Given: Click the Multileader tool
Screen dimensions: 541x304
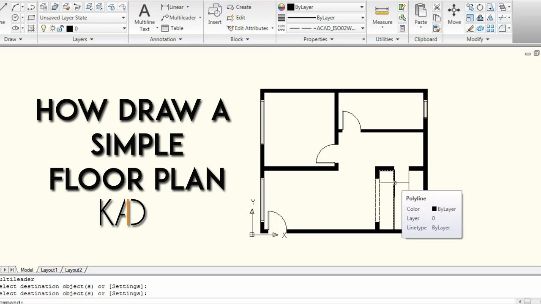Looking at the screenshot, I should click(x=178, y=18).
